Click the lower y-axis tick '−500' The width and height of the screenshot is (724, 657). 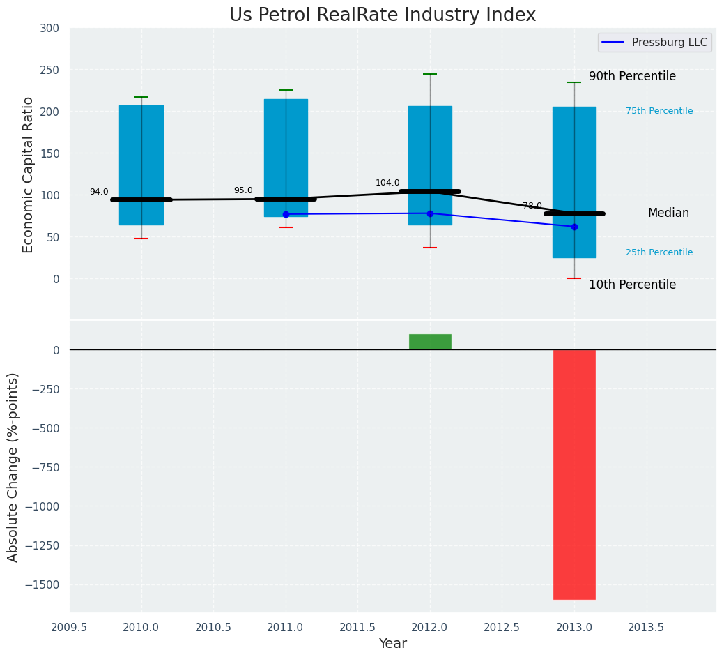pyautogui.click(x=45, y=428)
